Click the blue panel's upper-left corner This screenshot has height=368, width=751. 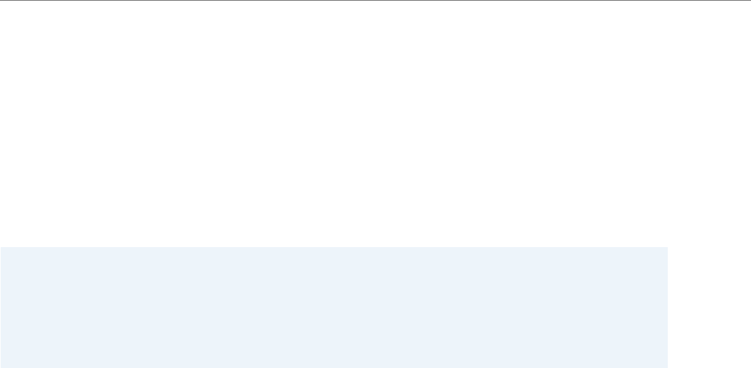1,248
